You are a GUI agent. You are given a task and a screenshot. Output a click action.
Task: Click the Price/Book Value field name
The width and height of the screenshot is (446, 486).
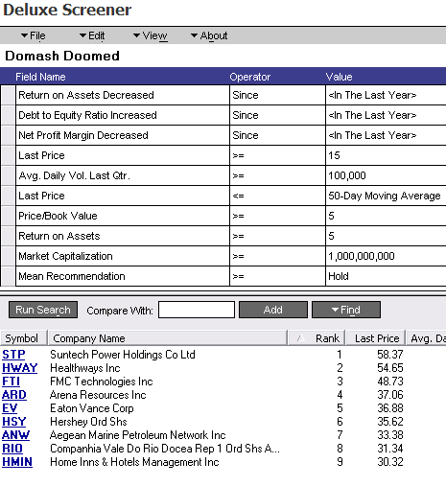point(123,216)
